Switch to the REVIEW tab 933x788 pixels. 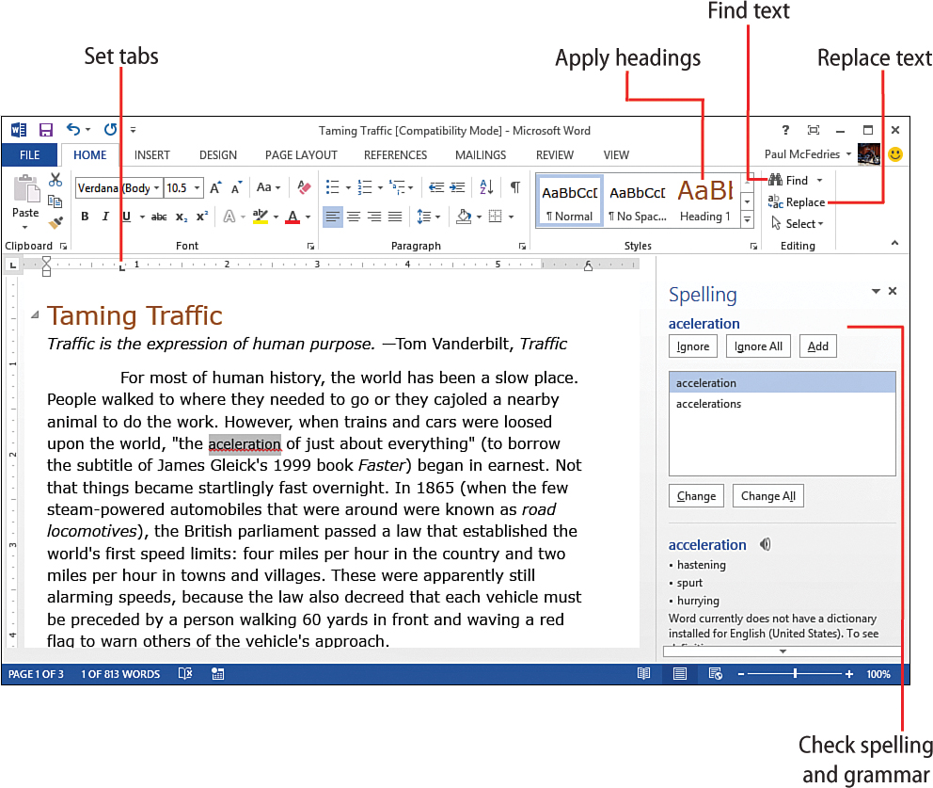click(555, 154)
